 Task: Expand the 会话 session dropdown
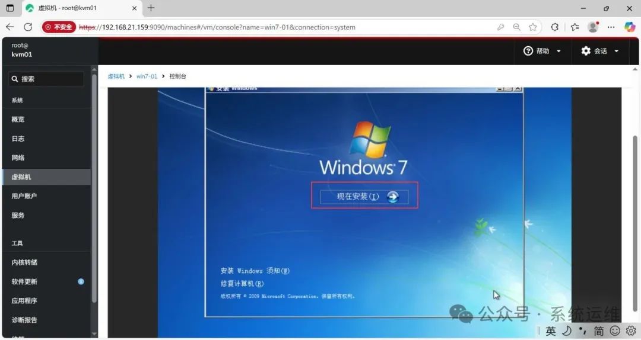(x=599, y=51)
